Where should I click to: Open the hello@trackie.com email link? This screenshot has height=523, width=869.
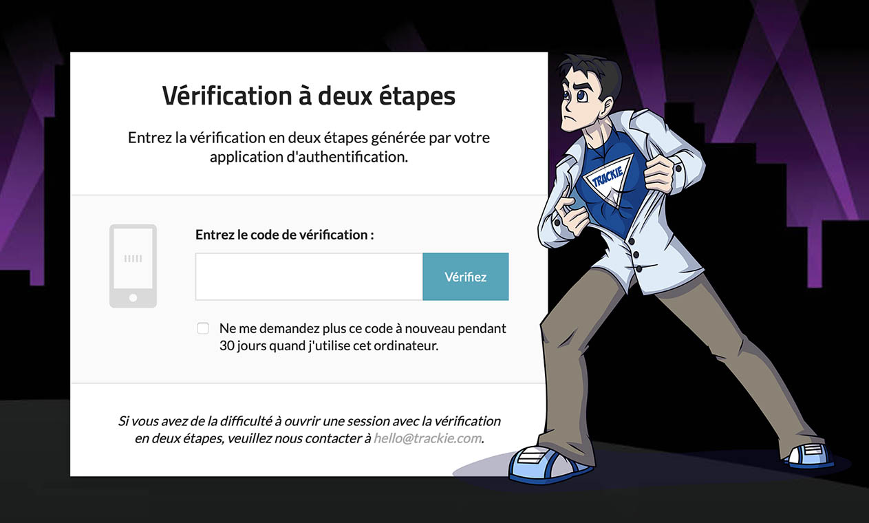coord(427,438)
